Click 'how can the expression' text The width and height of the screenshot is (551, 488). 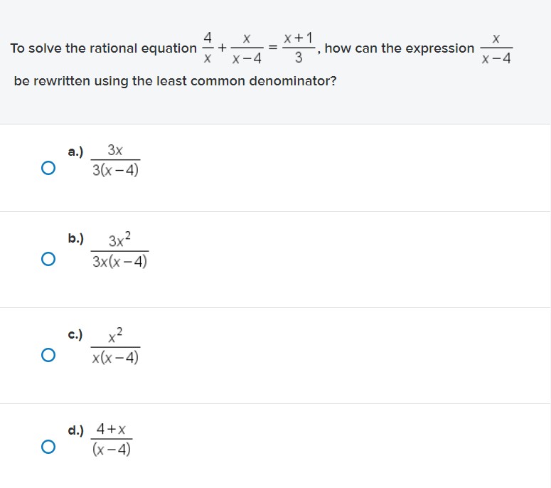click(x=400, y=48)
